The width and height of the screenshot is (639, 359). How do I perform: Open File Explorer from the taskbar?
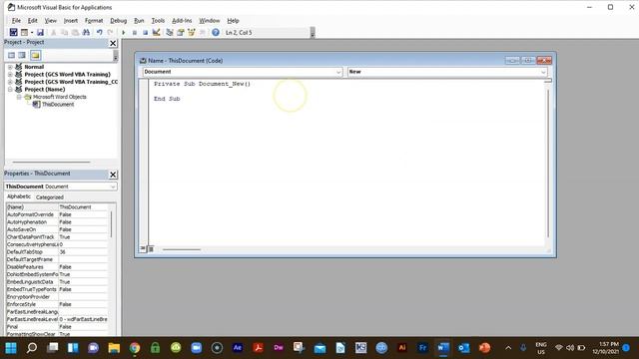(x=114, y=348)
